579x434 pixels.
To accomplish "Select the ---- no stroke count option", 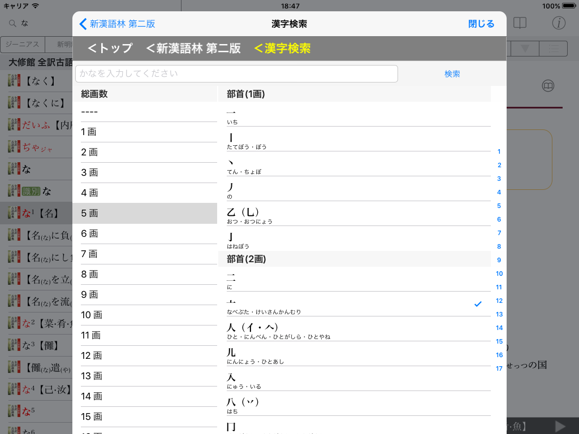I will (x=145, y=111).
